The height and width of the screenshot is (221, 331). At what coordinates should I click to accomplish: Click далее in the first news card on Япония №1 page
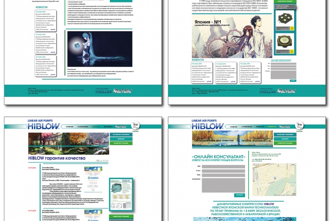209,81
